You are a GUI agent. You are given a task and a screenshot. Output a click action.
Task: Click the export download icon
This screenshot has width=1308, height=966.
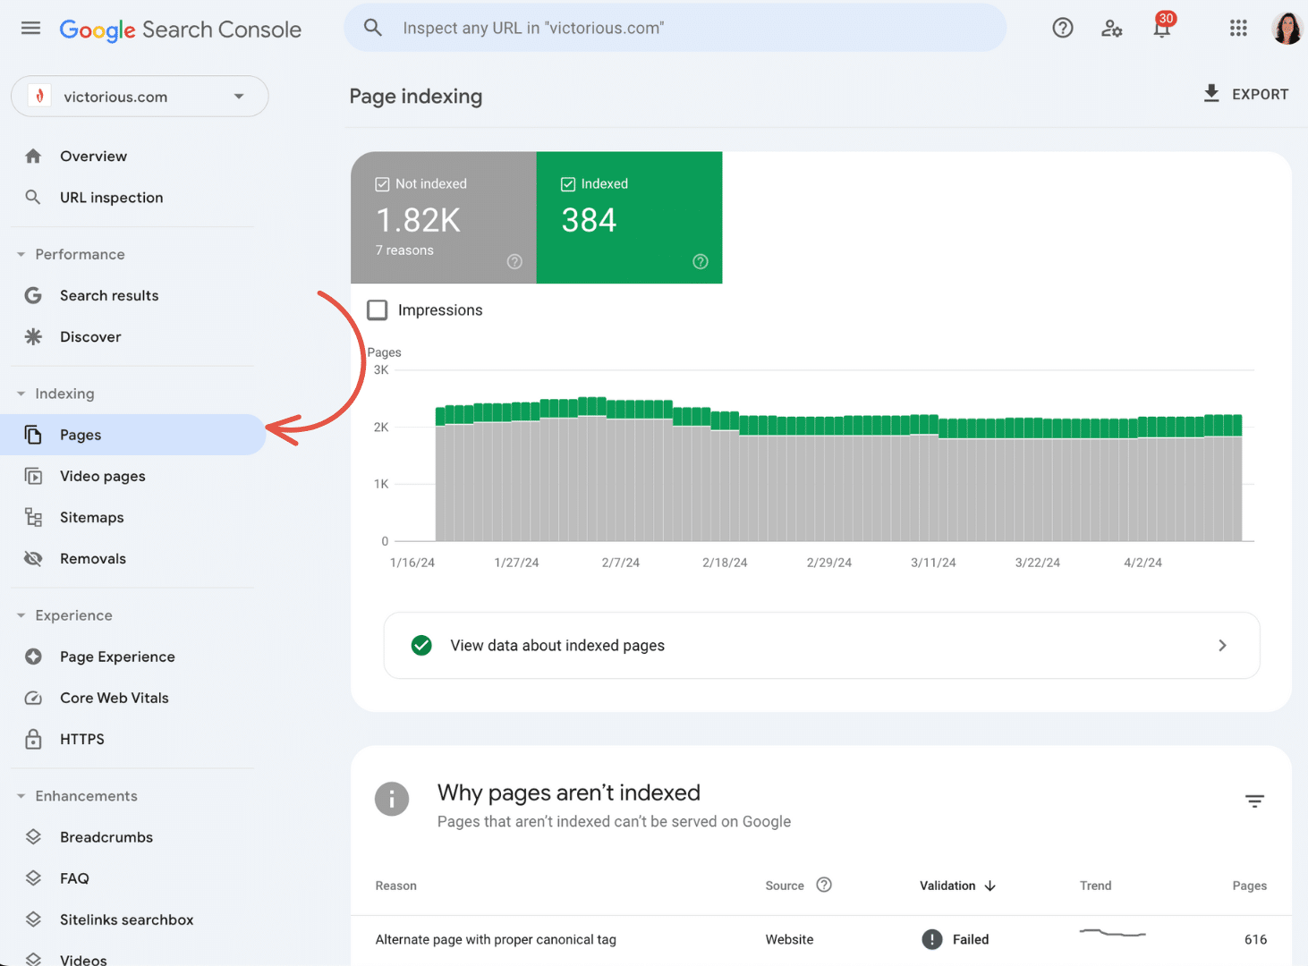click(1211, 93)
